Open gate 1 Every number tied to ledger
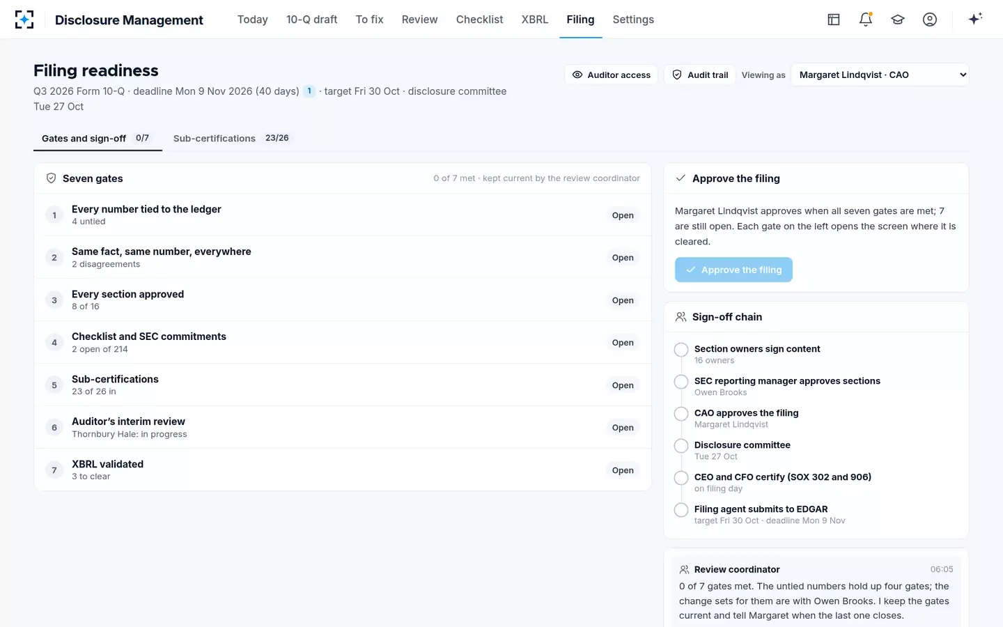 342,215
